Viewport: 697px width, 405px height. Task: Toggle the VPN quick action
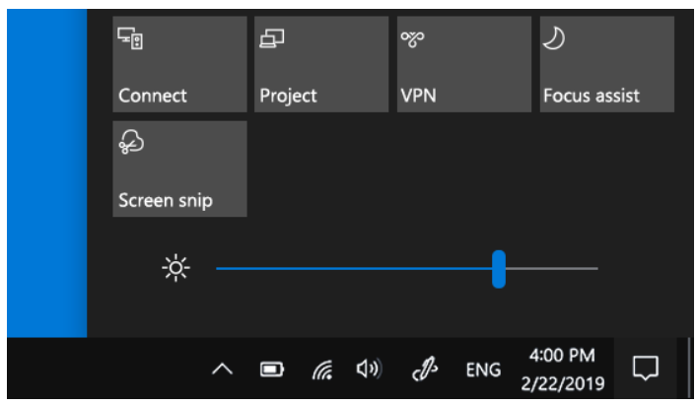464,64
